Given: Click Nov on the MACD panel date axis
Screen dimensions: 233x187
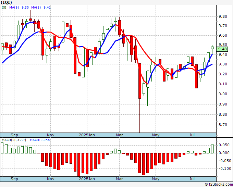Looking at the screenshot, I should (x=50, y=179).
